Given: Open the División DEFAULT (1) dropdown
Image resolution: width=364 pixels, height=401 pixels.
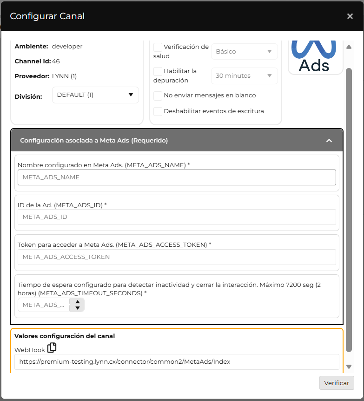Looking at the screenshot, I should click(95, 95).
